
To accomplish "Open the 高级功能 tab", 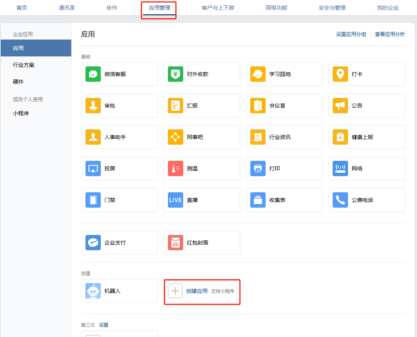I will [276, 8].
